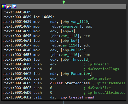Click ThreadId in lea ecx instruction
Image resolution: width=128 pixels, height=104 pixels.
79,59
